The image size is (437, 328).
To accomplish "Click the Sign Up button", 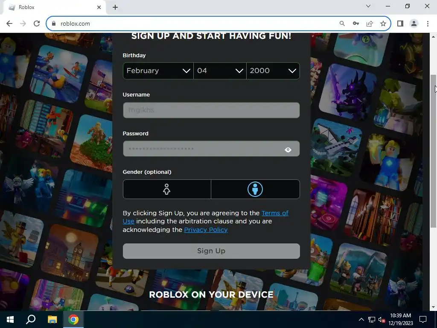I will (x=211, y=251).
